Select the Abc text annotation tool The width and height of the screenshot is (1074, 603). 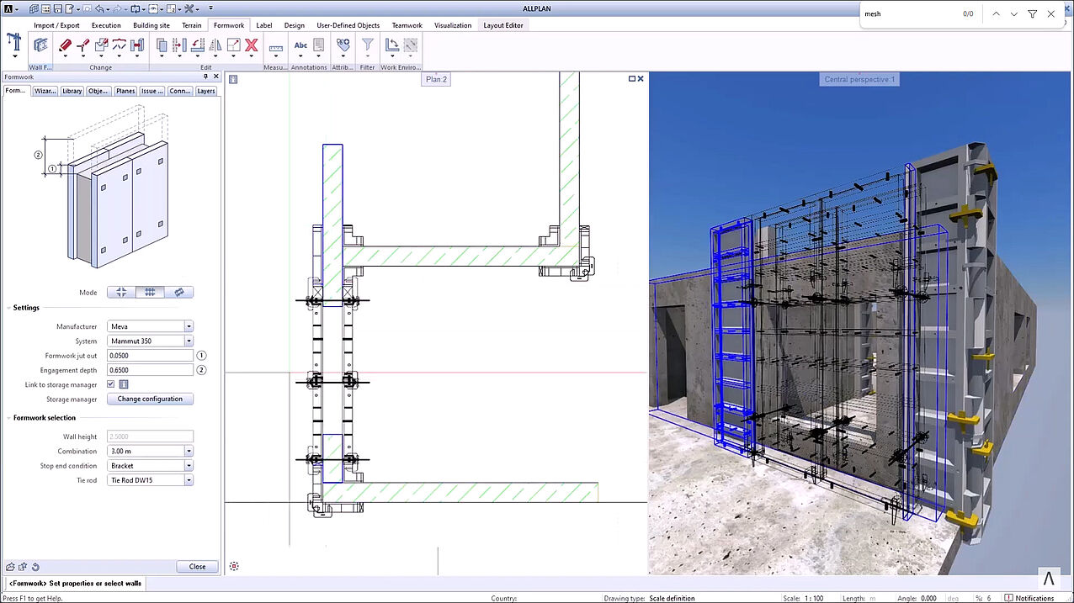coord(300,45)
